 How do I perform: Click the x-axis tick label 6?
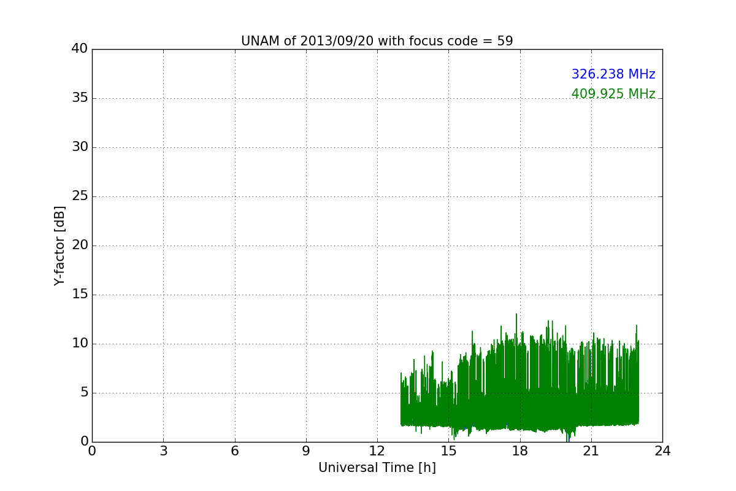234,451
